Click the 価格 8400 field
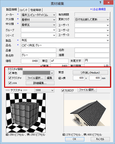The image size is (115, 144). (x=30, y=61)
